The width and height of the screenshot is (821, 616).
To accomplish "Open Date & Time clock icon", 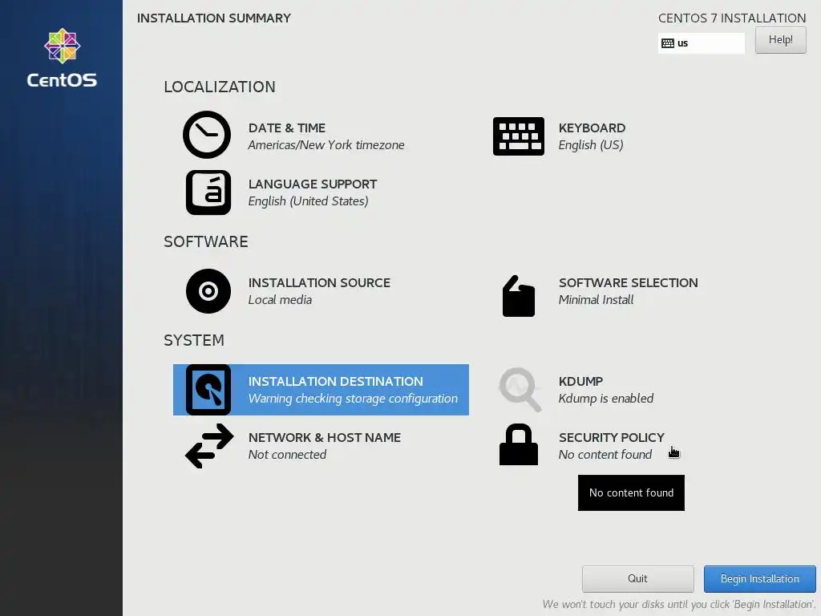I will (x=207, y=135).
